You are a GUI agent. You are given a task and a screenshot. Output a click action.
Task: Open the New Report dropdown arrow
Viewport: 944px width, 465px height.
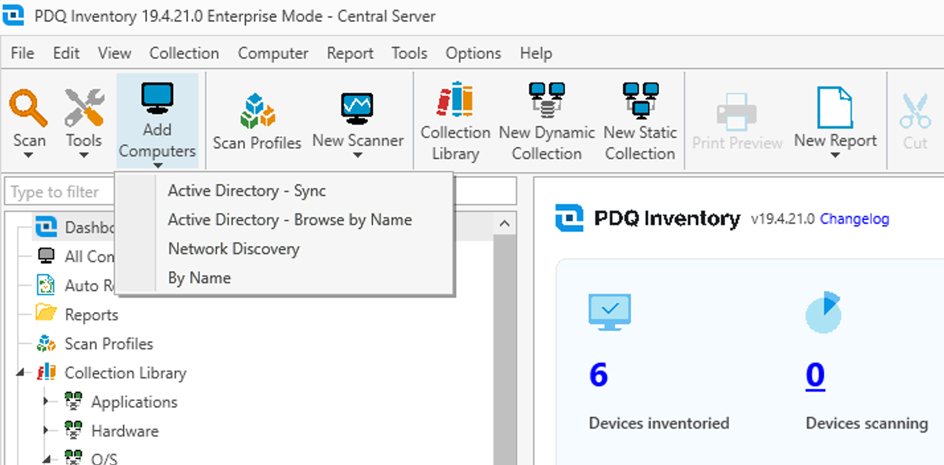click(835, 155)
